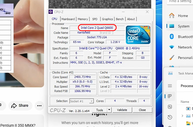Click the Socket 775 LGA package value
Viewport: 193px width, 127px height.
[97, 37]
